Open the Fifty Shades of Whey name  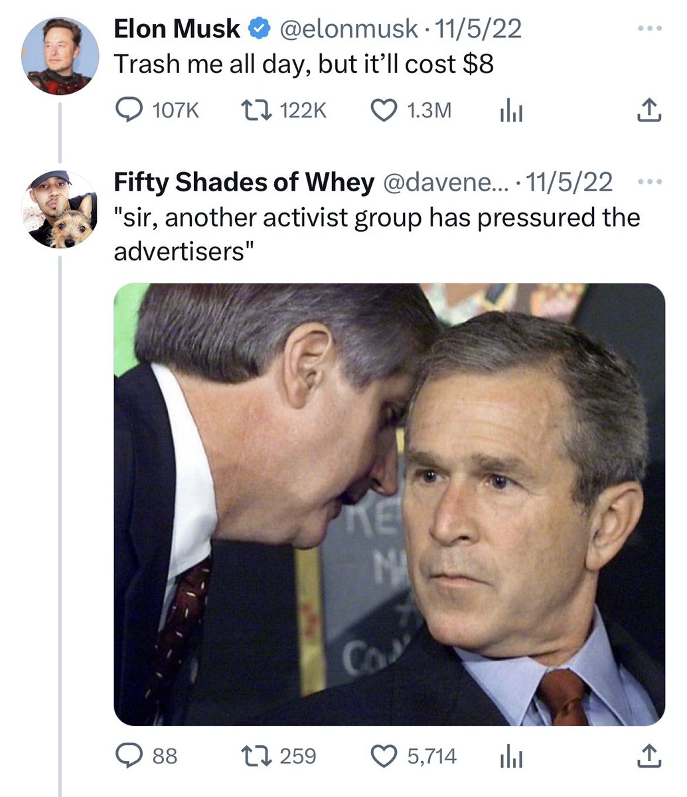coord(244,181)
